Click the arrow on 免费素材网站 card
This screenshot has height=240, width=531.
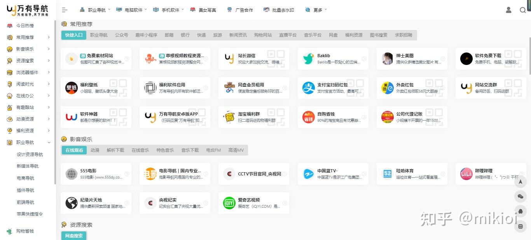click(127, 59)
